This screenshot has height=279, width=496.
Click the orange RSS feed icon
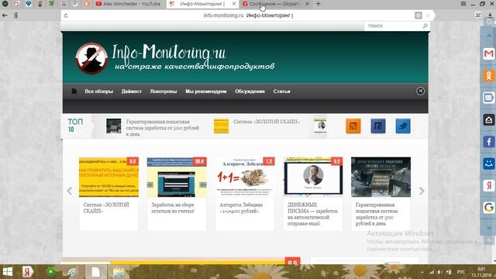tap(353, 126)
